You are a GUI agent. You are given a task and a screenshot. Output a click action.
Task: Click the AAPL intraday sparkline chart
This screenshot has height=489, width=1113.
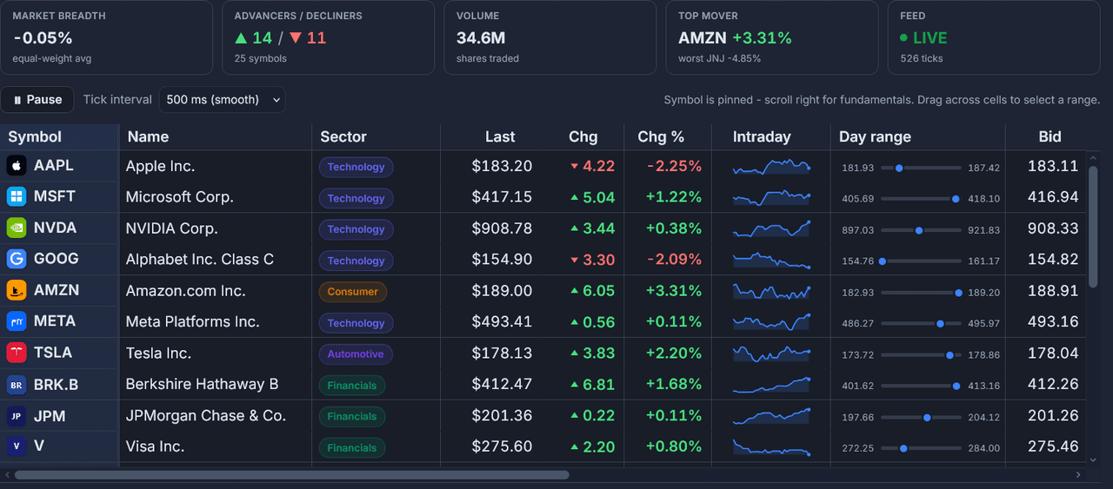click(771, 166)
